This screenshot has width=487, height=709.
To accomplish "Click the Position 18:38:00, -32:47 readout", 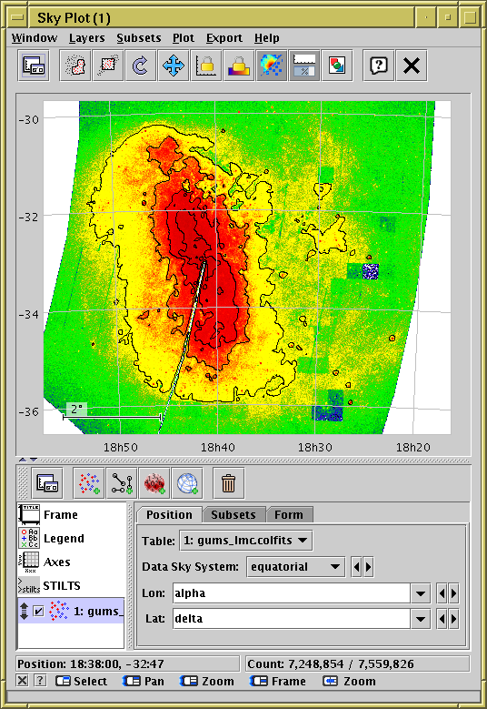I will click(x=128, y=663).
